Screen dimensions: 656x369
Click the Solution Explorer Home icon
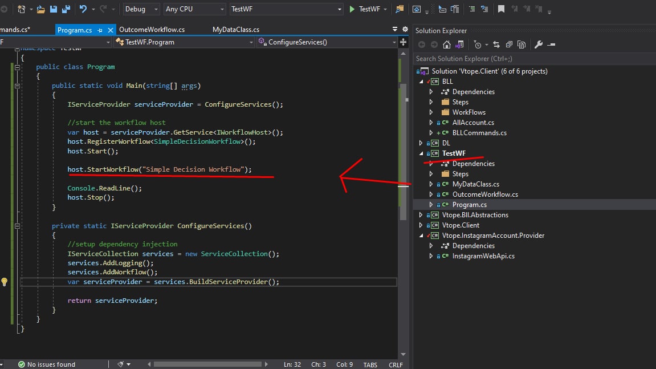[447, 44]
